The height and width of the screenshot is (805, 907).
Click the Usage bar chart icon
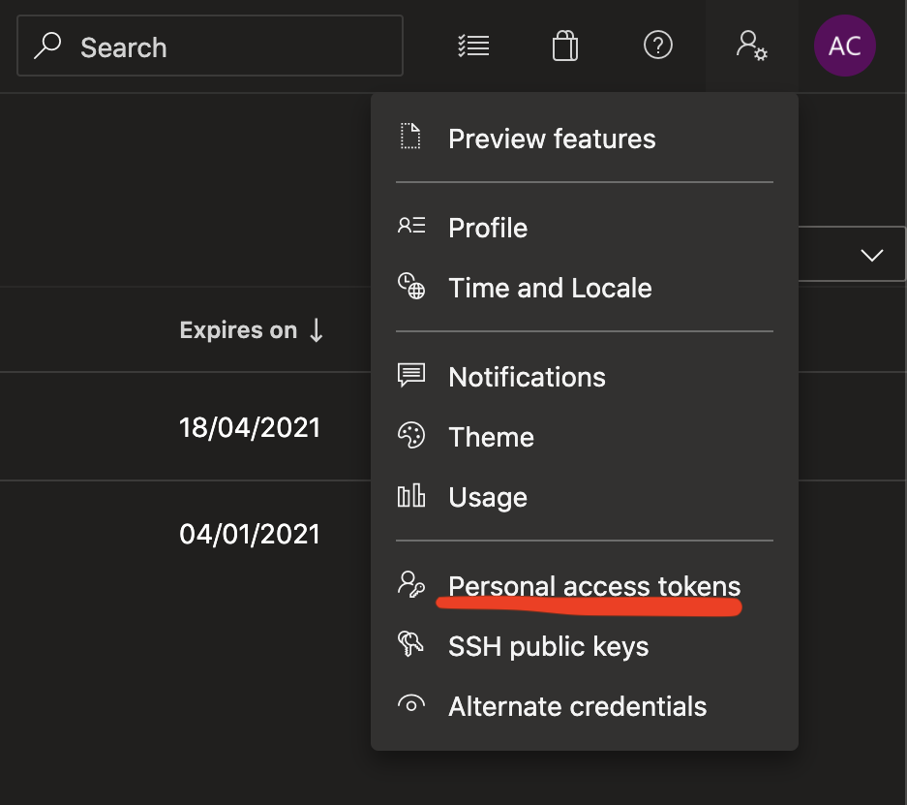[411, 496]
